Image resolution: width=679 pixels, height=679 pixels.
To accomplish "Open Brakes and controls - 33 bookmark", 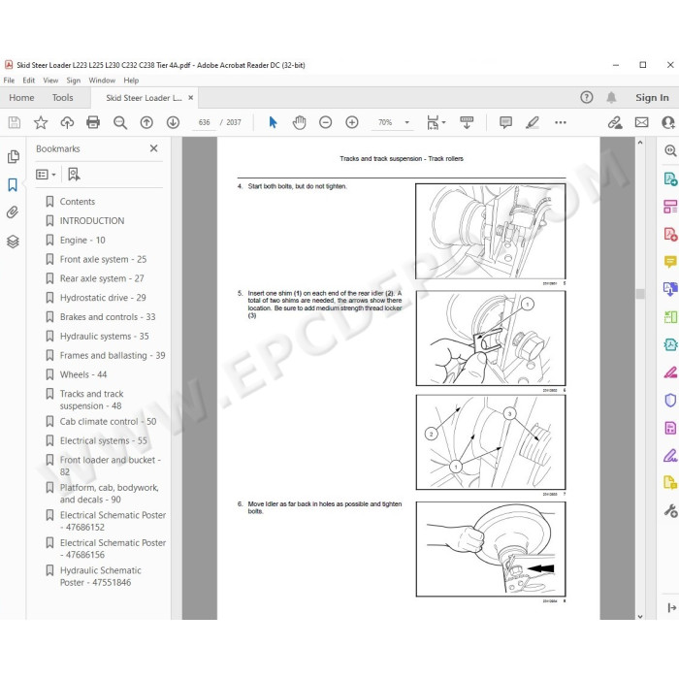I will click(108, 317).
